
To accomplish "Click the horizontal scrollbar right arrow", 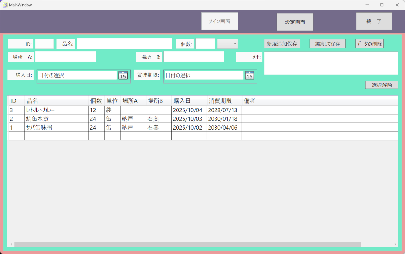I will click(x=395, y=244).
